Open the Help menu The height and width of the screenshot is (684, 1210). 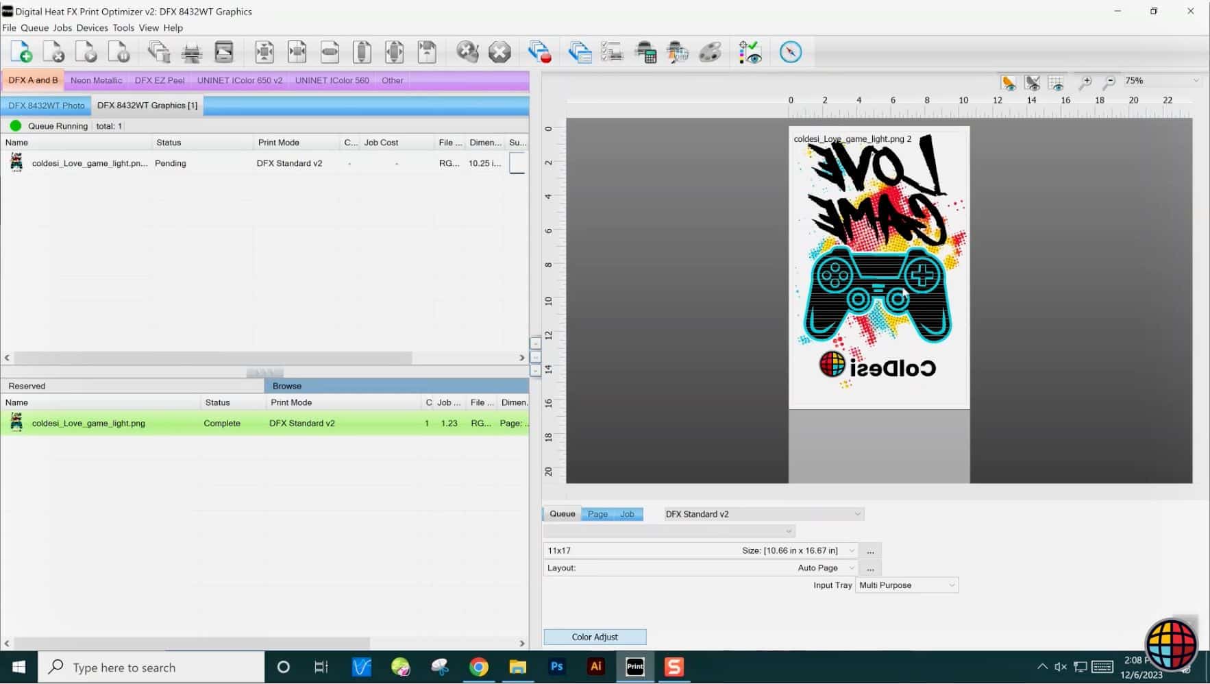173,28
